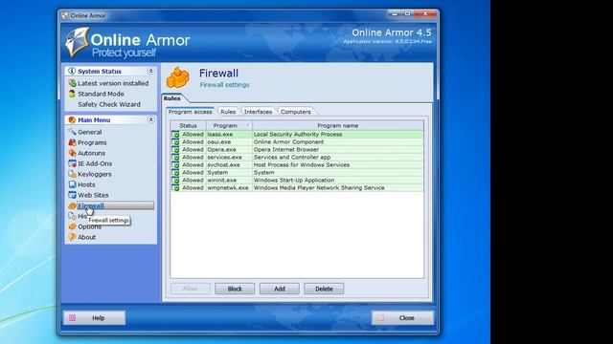This screenshot has height=344, width=613.
Task: Click the Web Sites icon
Action: [73, 195]
